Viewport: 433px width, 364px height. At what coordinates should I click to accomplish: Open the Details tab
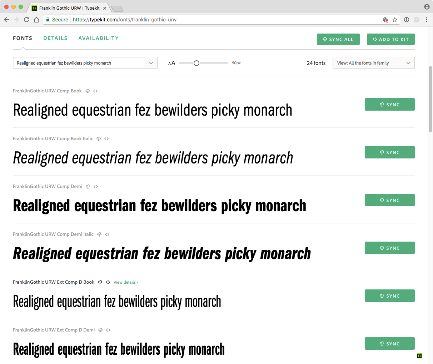point(55,38)
